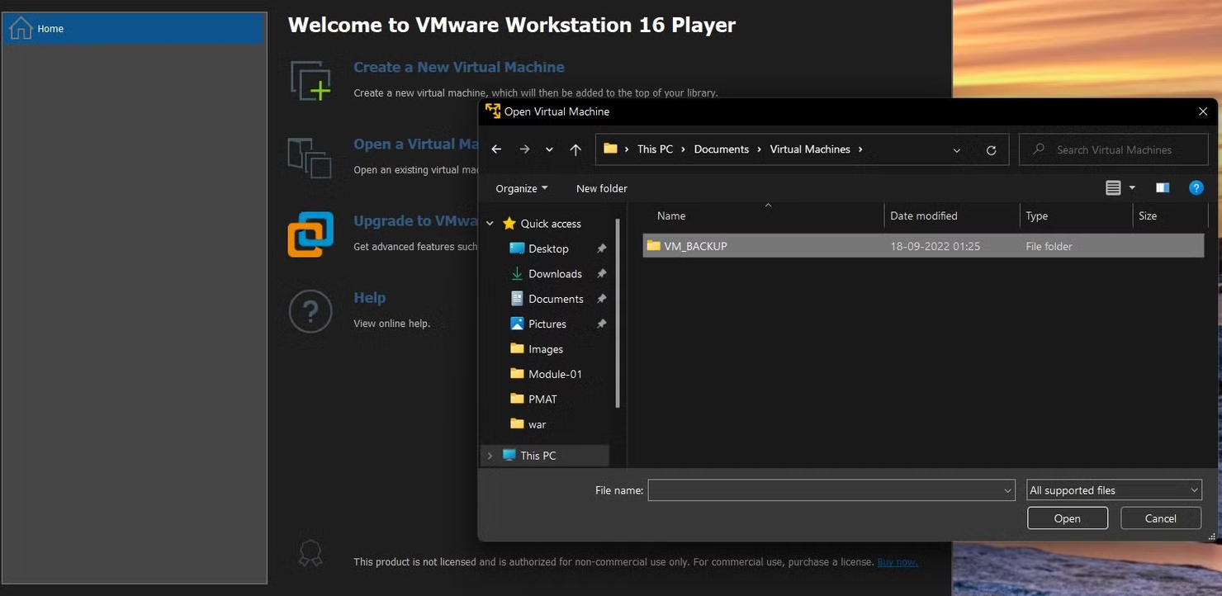
Task: Refresh the folder view
Action: pos(991,149)
